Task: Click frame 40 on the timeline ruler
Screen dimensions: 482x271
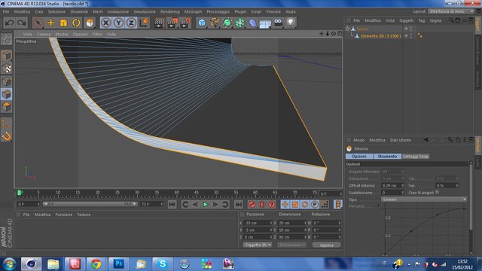Action: (x=176, y=193)
